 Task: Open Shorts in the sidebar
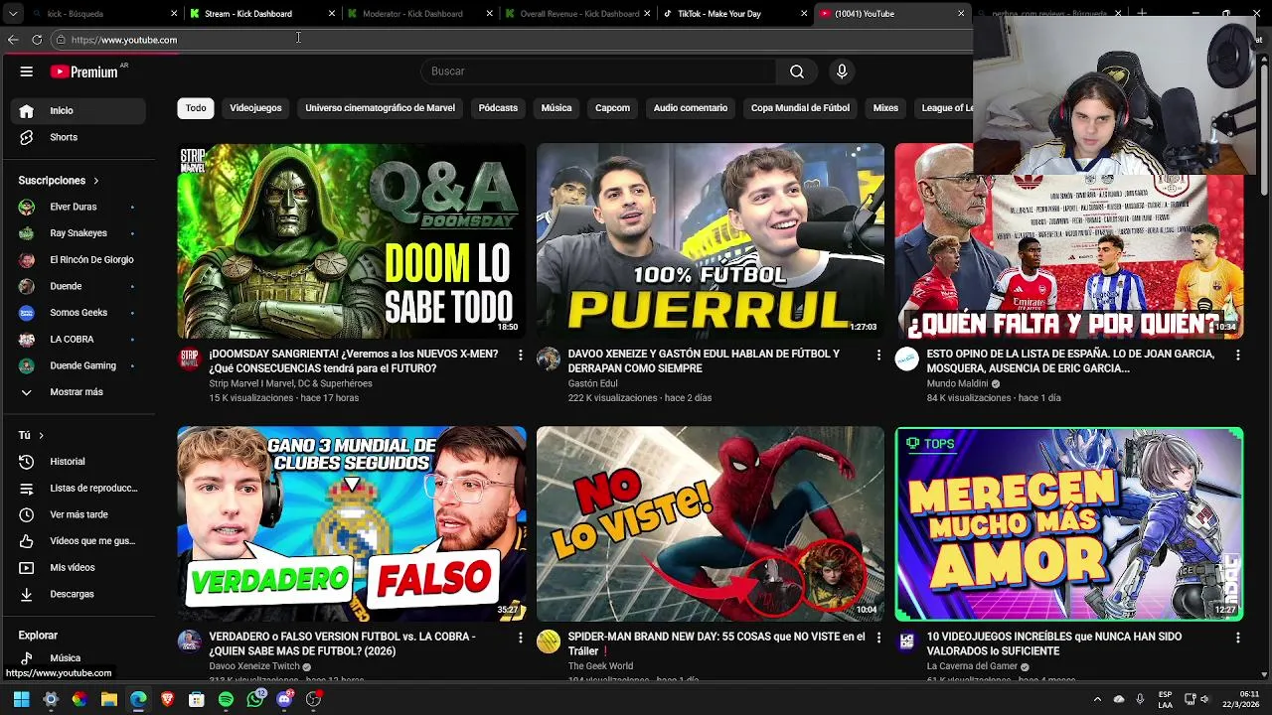[79, 137]
